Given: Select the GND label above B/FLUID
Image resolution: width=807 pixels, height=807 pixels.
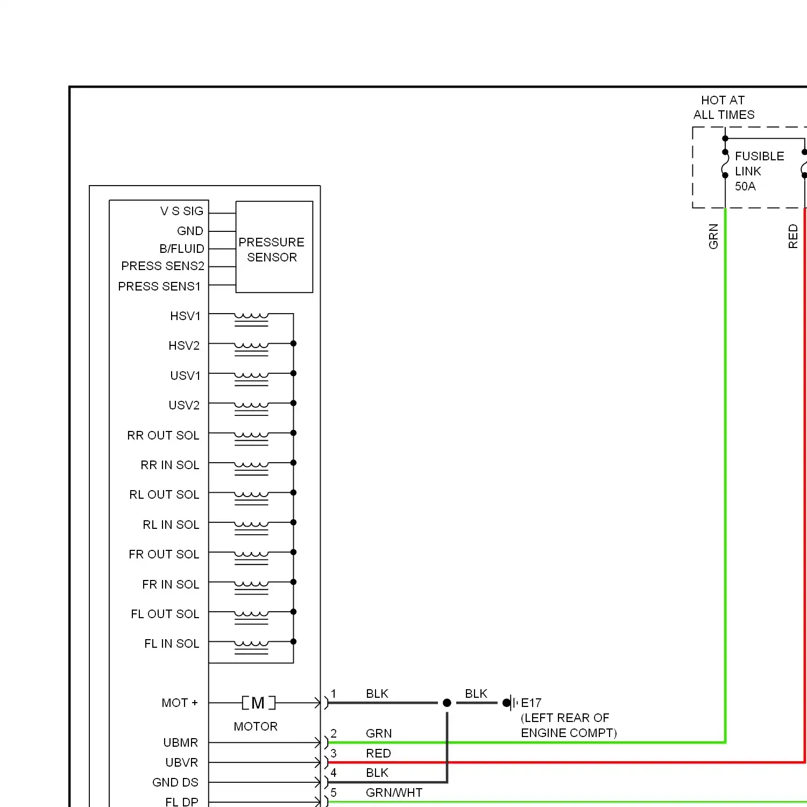Looking at the screenshot, I should click(x=190, y=231).
